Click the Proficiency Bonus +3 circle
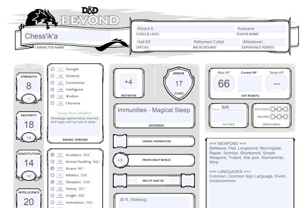The image size is (308, 208). click(120, 160)
